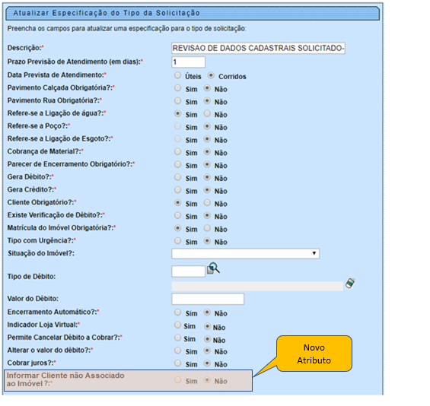Viewport: 430px width, 406px height.
Task: Choose Sim for Encerramento Automático
Action: tap(177, 312)
